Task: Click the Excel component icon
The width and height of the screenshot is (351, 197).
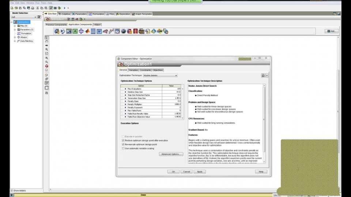Action: click(x=75, y=31)
